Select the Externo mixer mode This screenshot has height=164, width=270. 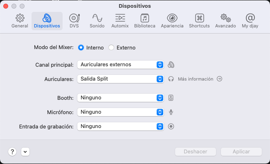[111, 47]
